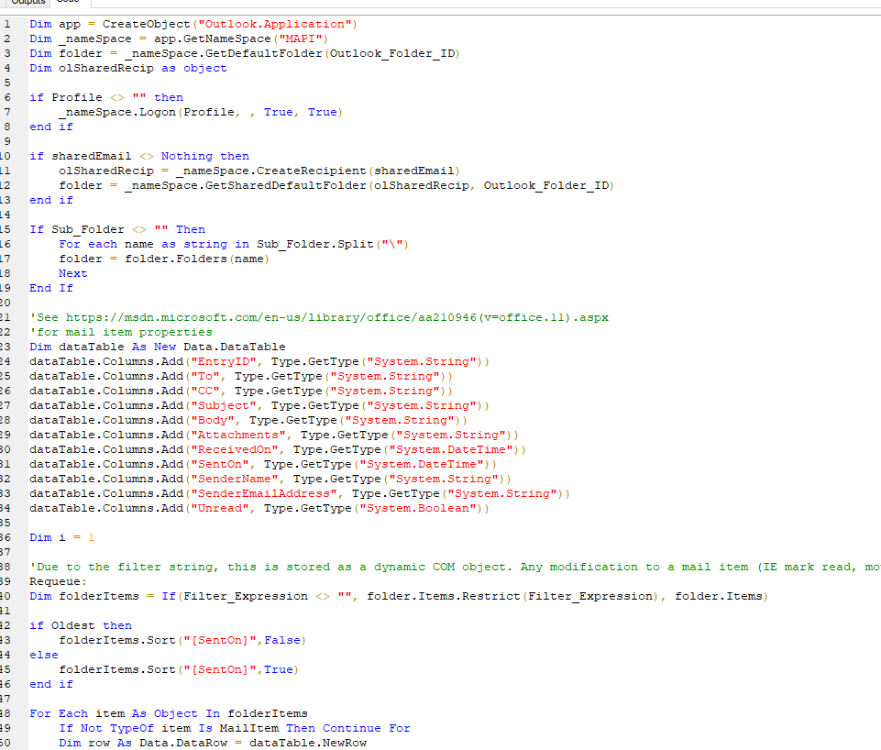Click 'if sharedEmail <> Nothing then' line

coord(139,156)
